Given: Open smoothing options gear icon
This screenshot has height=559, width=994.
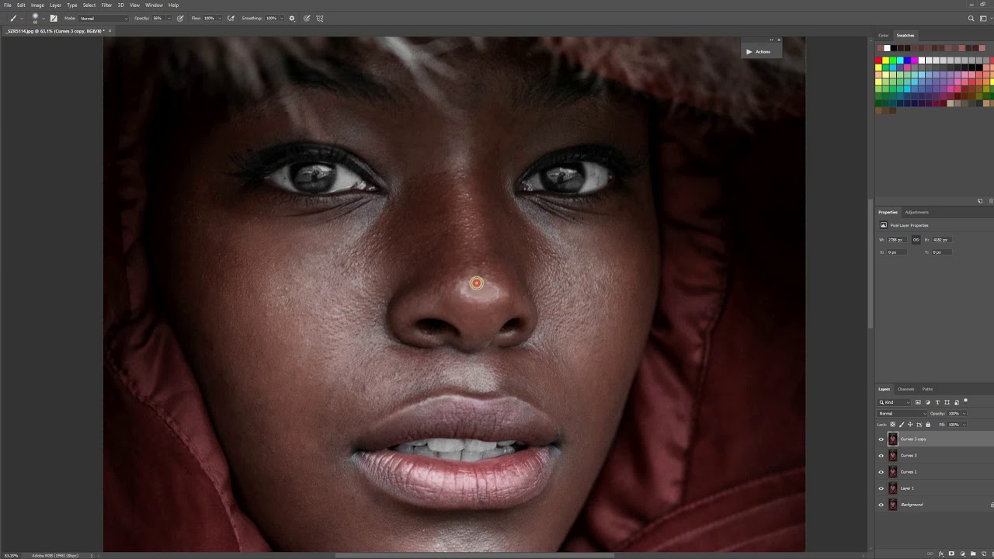Looking at the screenshot, I should [x=292, y=18].
